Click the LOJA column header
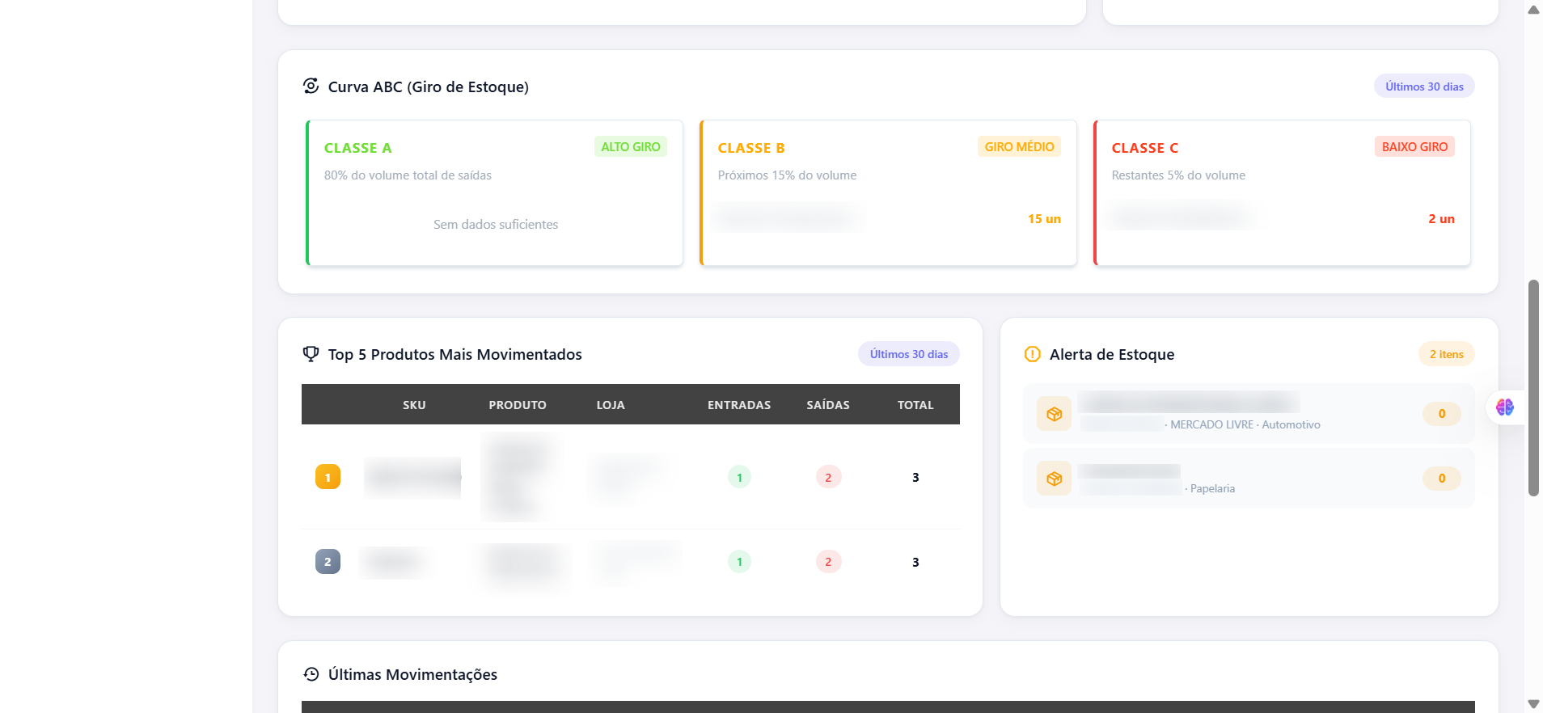Viewport: 1543px width, 713px height. pyautogui.click(x=611, y=405)
